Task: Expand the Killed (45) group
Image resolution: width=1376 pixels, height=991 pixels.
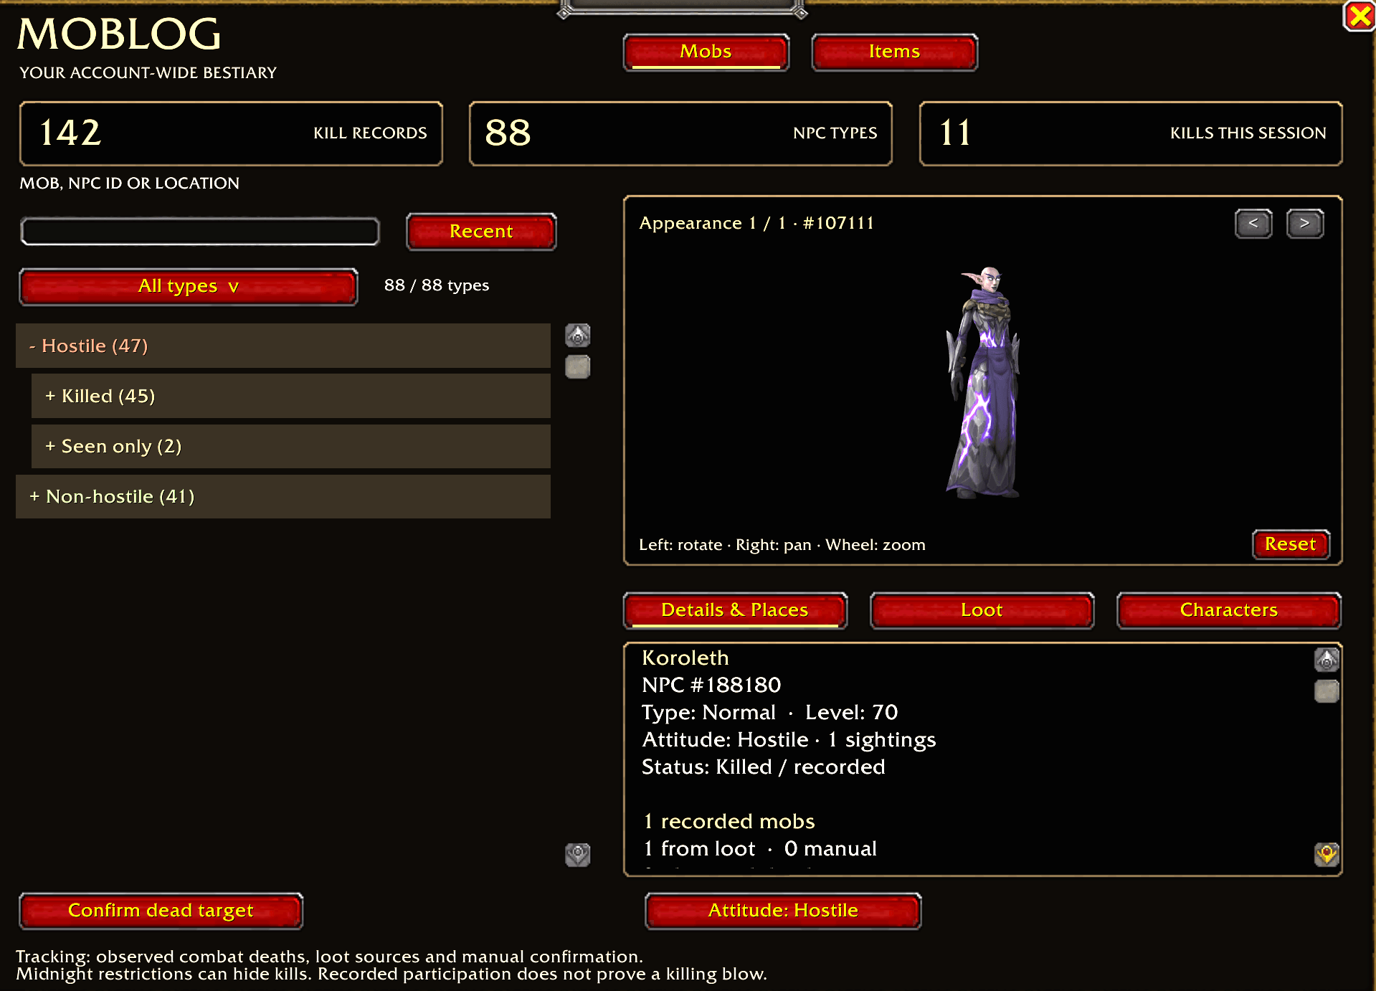Action: [291, 396]
